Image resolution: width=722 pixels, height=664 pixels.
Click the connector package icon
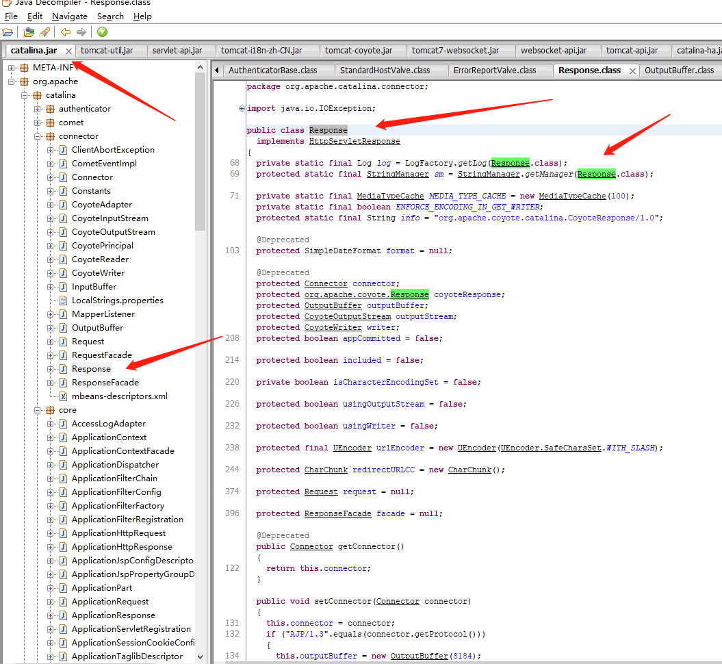coord(50,136)
